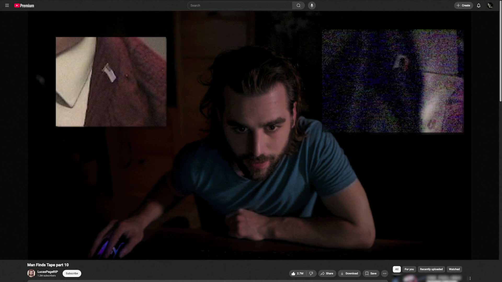Open LucasPageRIP channel avatar

pyautogui.click(x=31, y=273)
